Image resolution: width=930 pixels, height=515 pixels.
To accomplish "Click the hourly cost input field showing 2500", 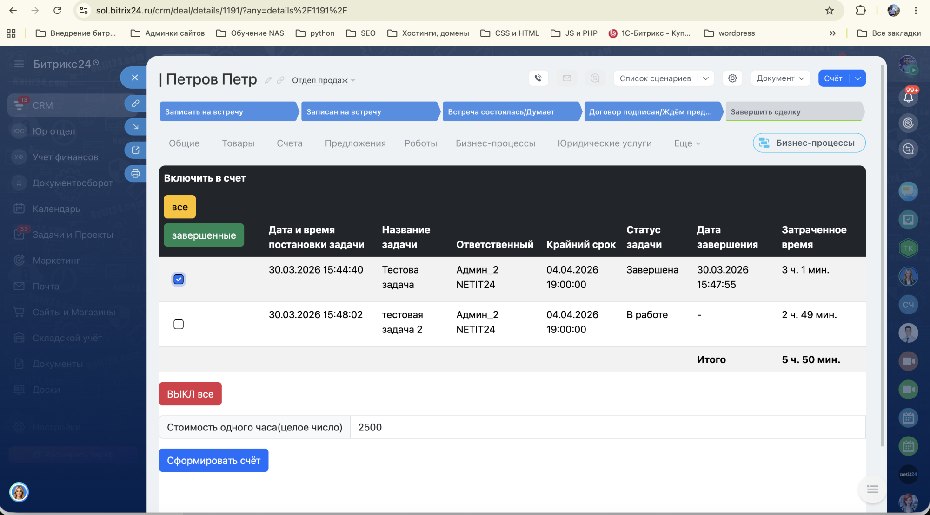I will pos(607,427).
